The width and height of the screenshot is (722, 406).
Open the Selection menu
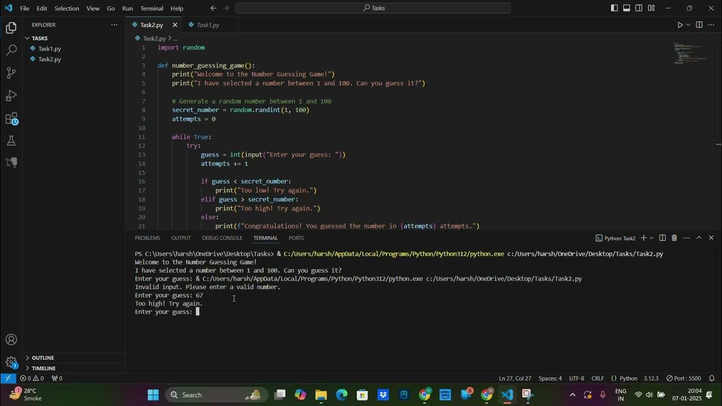(67, 8)
